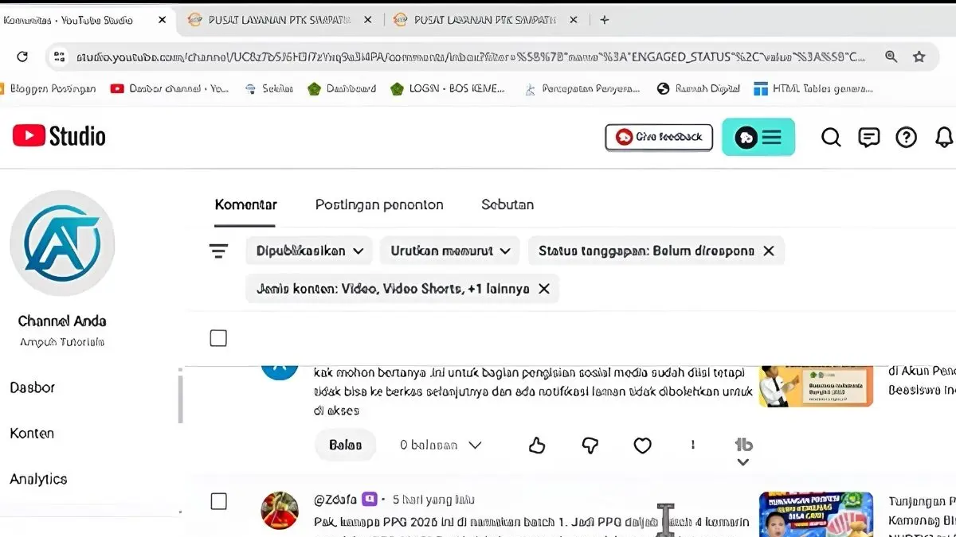
Task: Click the Give feedback button
Action: 659,137
